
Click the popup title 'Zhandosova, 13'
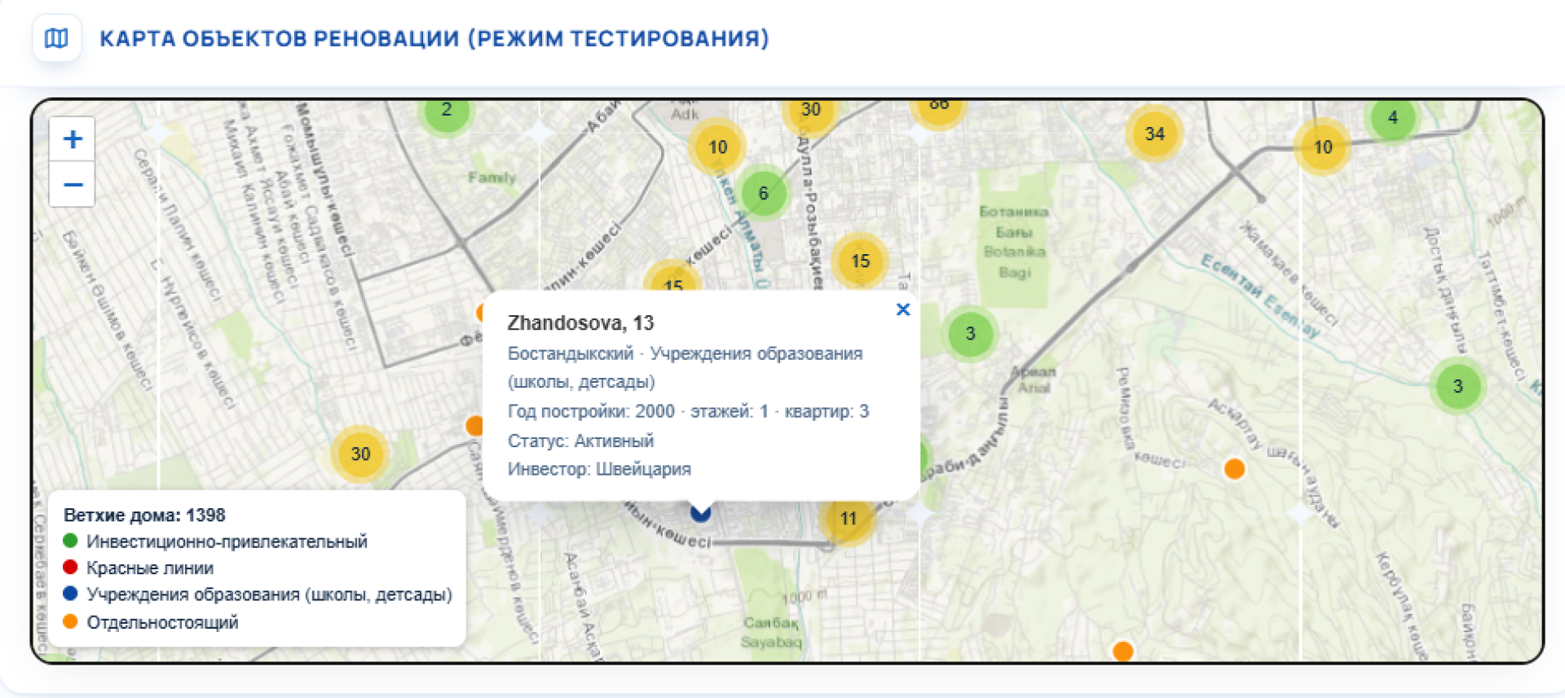(580, 323)
